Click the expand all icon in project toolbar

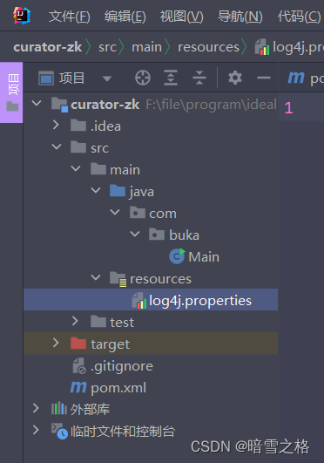coord(171,78)
